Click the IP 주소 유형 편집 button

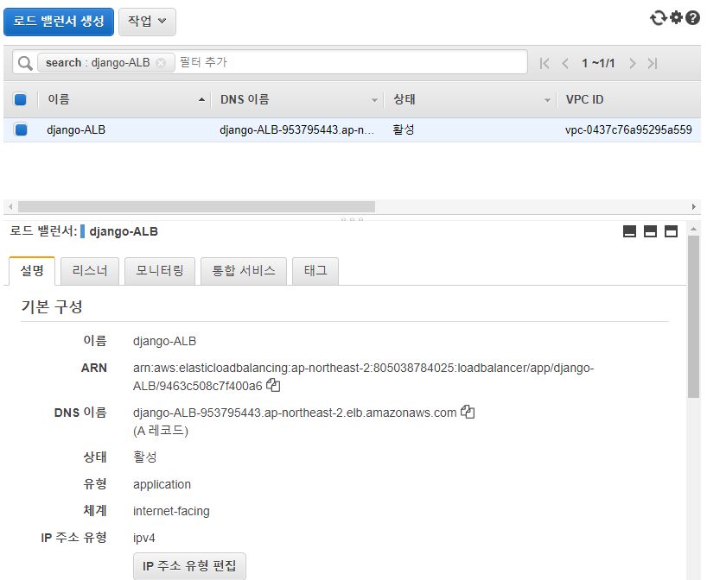(x=189, y=565)
